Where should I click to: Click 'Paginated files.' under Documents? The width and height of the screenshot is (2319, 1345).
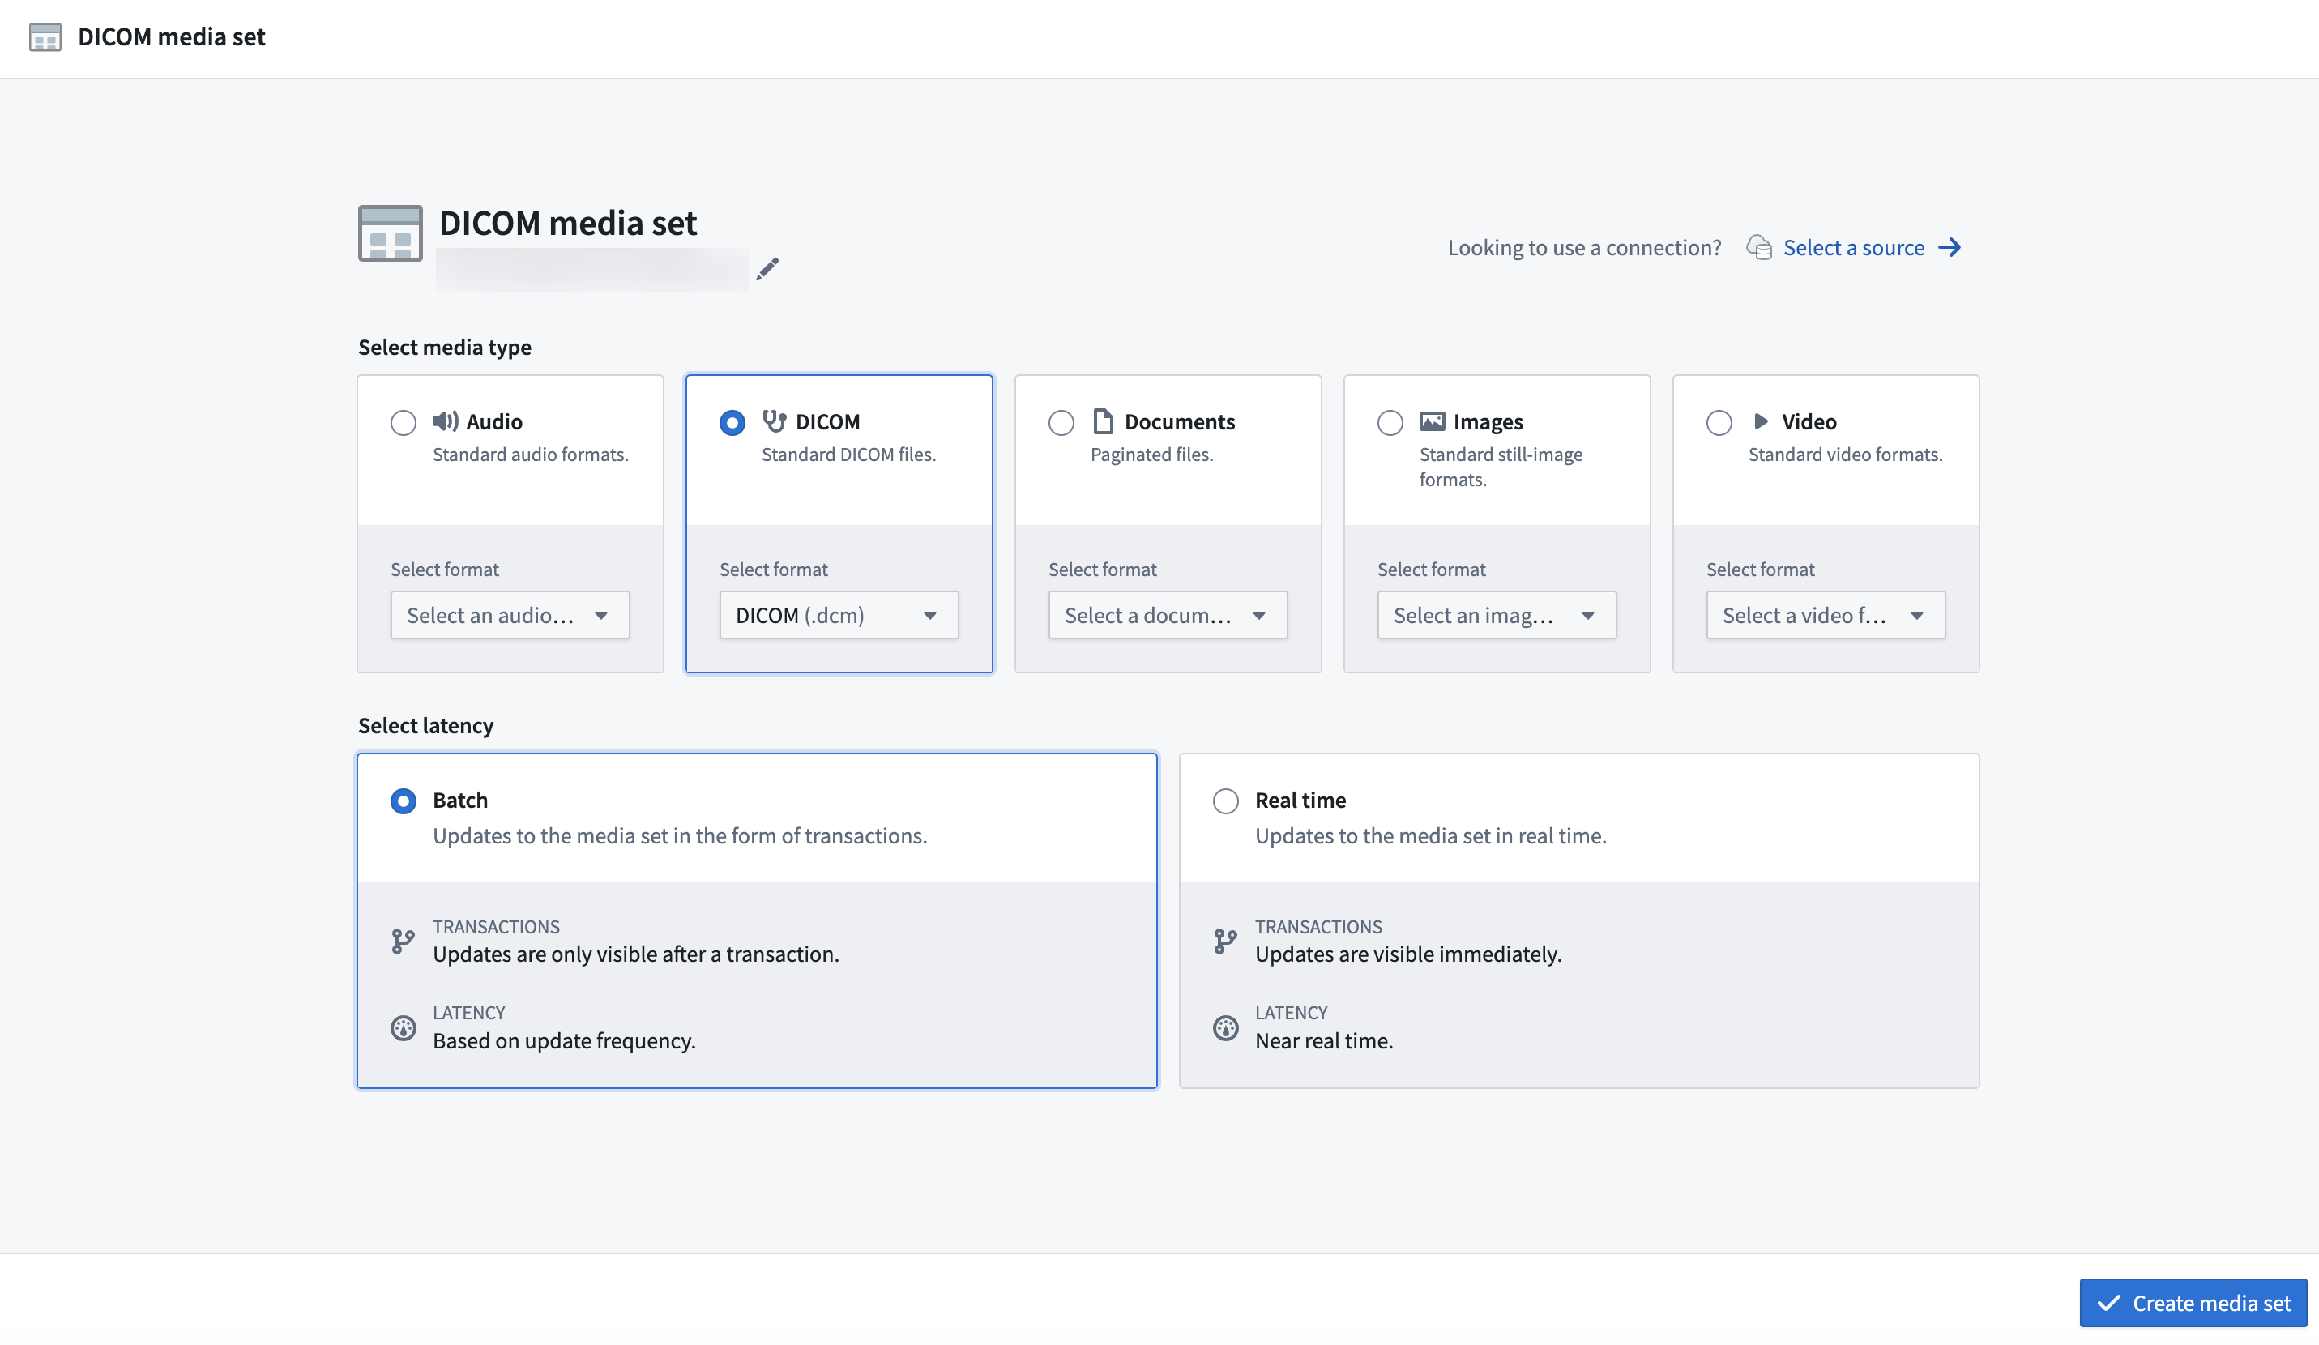(x=1151, y=455)
